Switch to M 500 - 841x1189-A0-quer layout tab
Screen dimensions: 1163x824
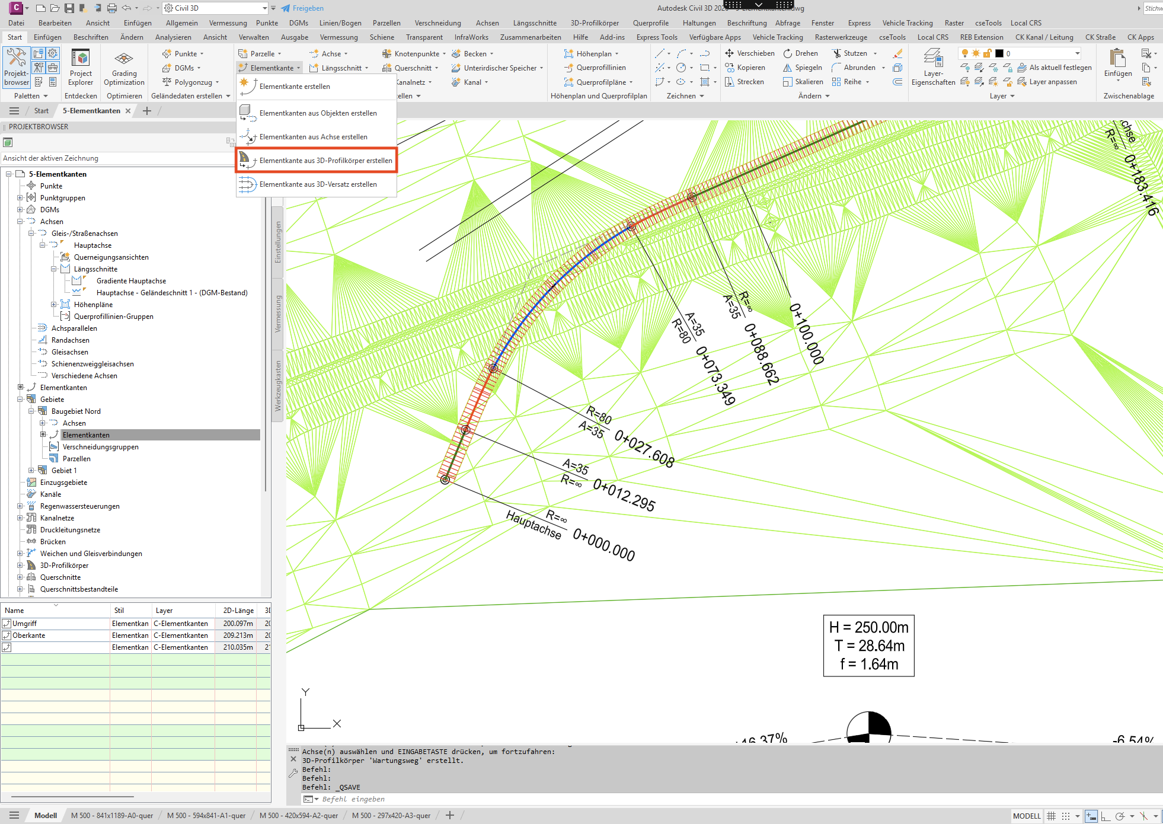click(x=112, y=816)
